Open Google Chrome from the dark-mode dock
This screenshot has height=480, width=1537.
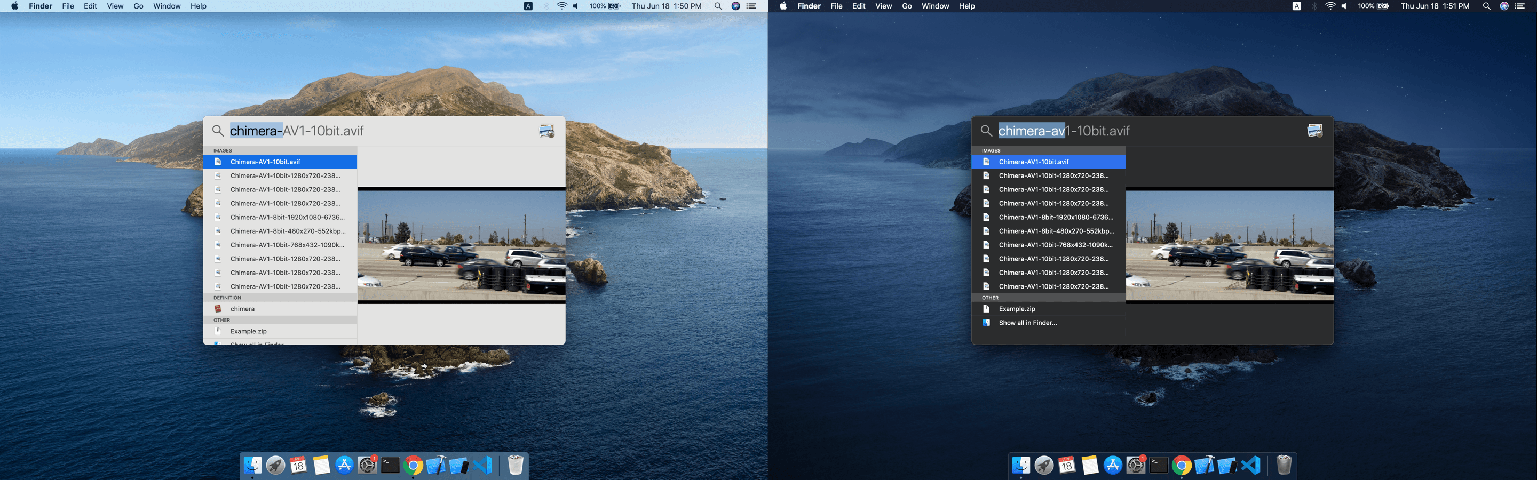(1182, 465)
